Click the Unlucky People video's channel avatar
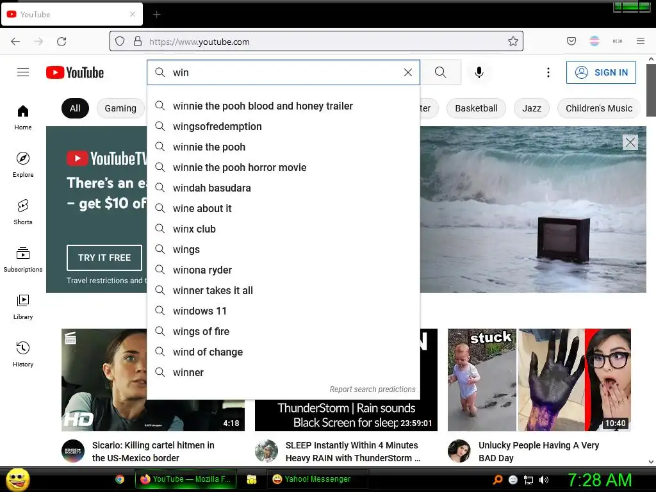Screen dimensions: 656x492 [459, 450]
